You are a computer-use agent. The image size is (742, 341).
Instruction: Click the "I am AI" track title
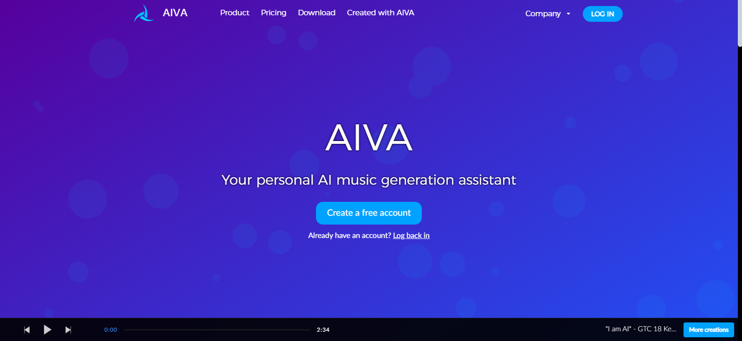coord(641,329)
